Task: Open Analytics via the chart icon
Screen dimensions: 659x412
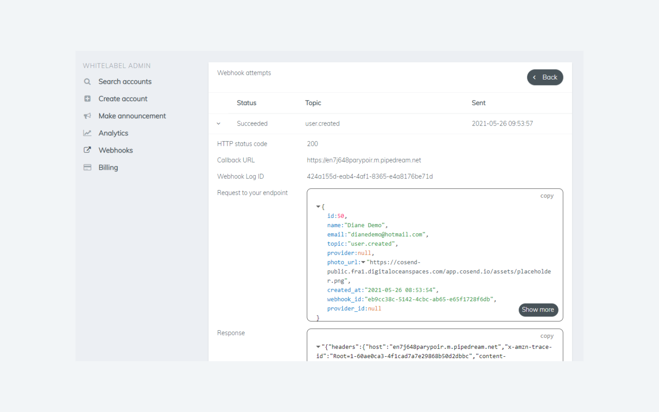Action: (x=87, y=133)
